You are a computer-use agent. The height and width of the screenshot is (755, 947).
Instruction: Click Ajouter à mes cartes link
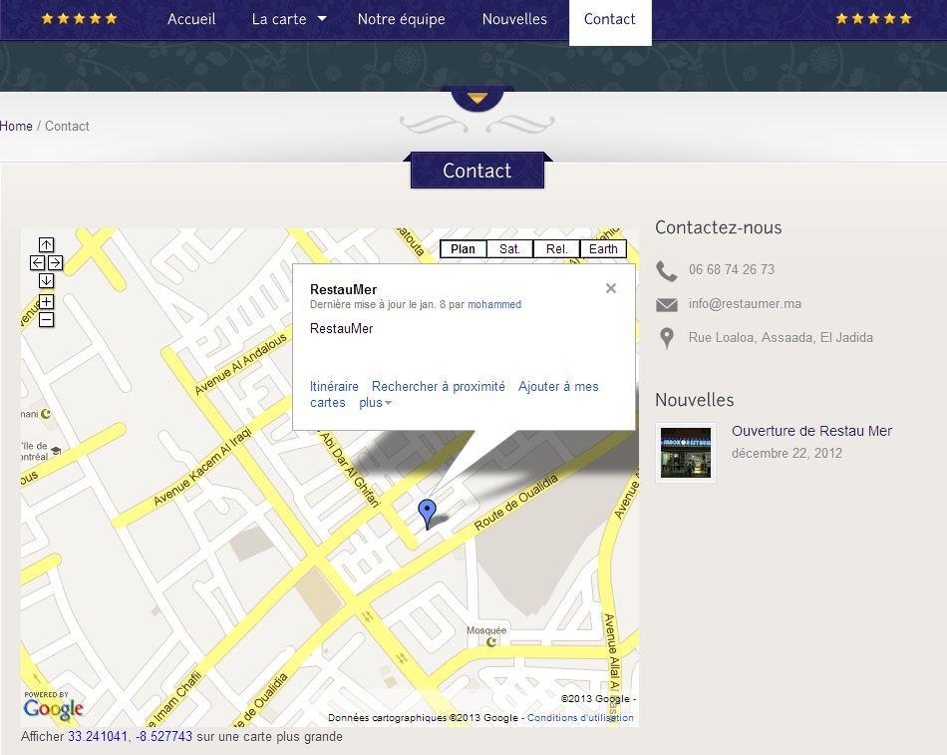pyautogui.click(x=455, y=394)
